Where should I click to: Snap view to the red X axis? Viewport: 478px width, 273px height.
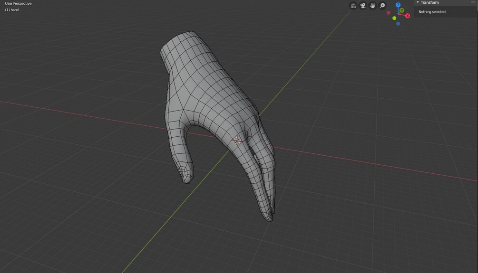coord(408,16)
